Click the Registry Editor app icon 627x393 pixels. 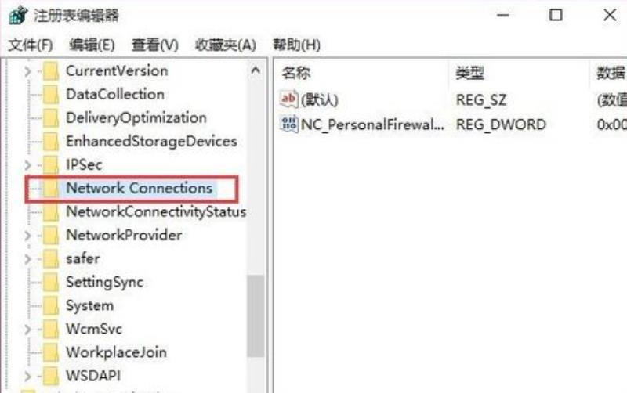pyautogui.click(x=18, y=15)
